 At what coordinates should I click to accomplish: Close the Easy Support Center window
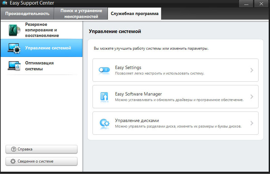(261, 4)
